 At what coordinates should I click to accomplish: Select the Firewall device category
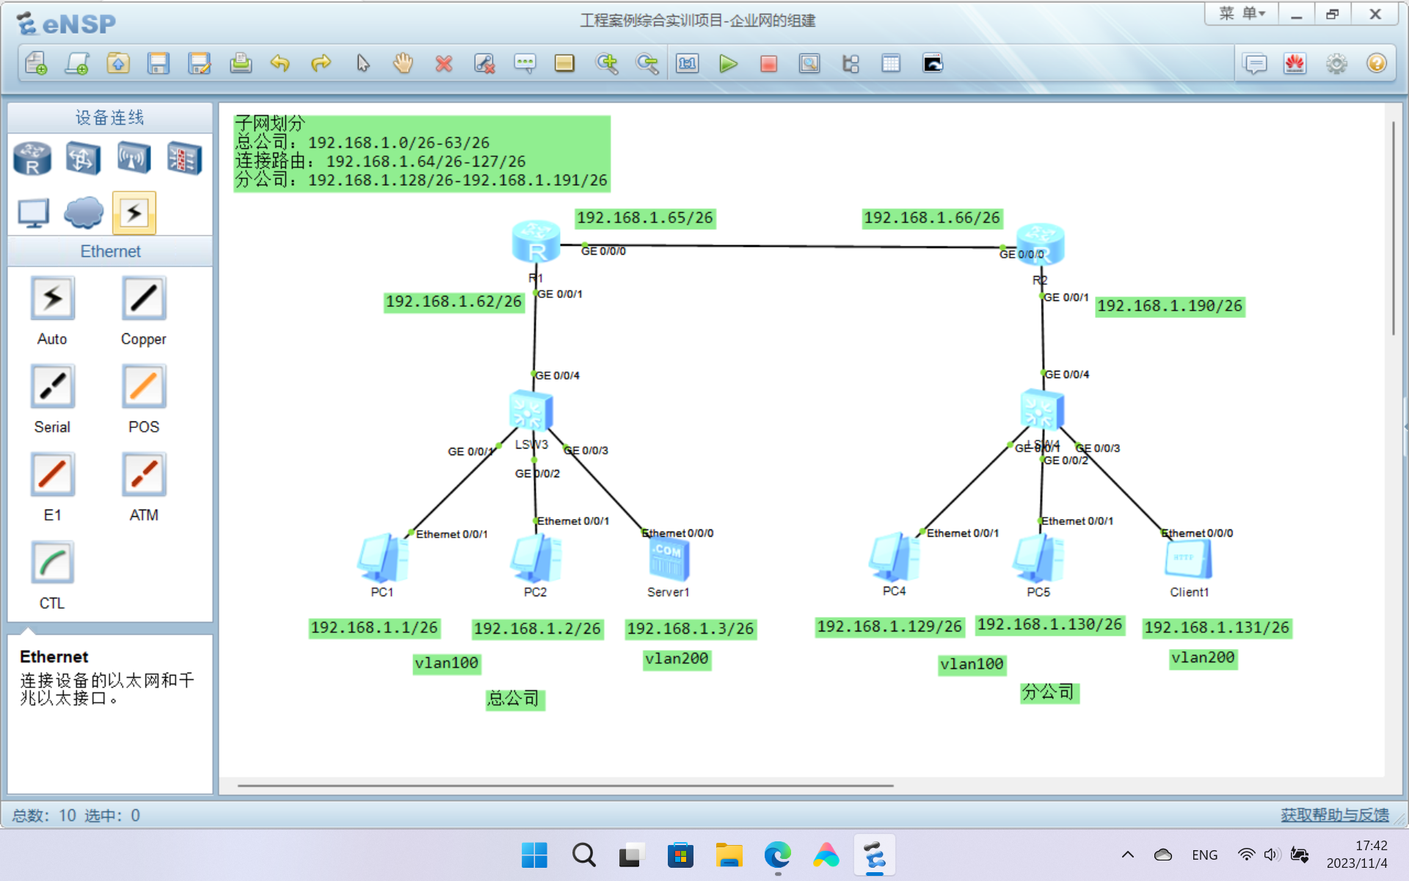(x=184, y=158)
